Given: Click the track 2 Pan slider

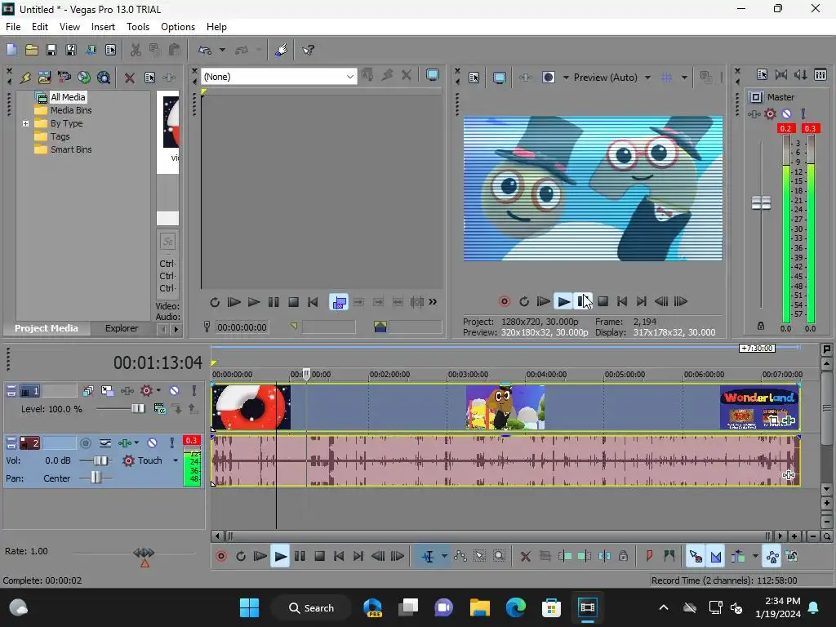Looking at the screenshot, I should [x=96, y=478].
